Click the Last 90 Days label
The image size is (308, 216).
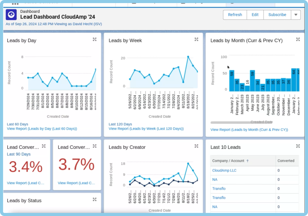(x=19, y=154)
